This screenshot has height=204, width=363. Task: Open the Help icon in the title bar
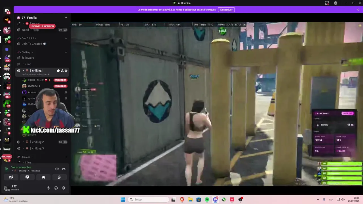[335, 3]
